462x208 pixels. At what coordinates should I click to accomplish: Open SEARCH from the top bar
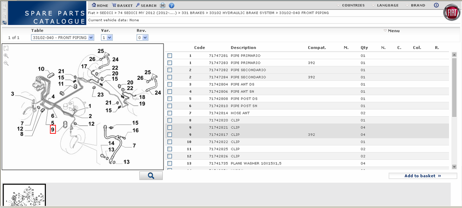point(146,5)
